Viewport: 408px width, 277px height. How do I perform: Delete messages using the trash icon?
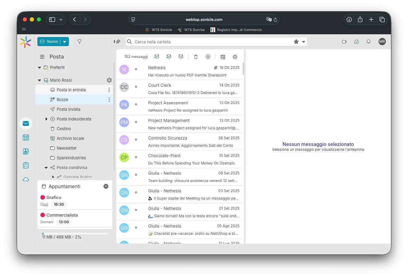[196, 57]
